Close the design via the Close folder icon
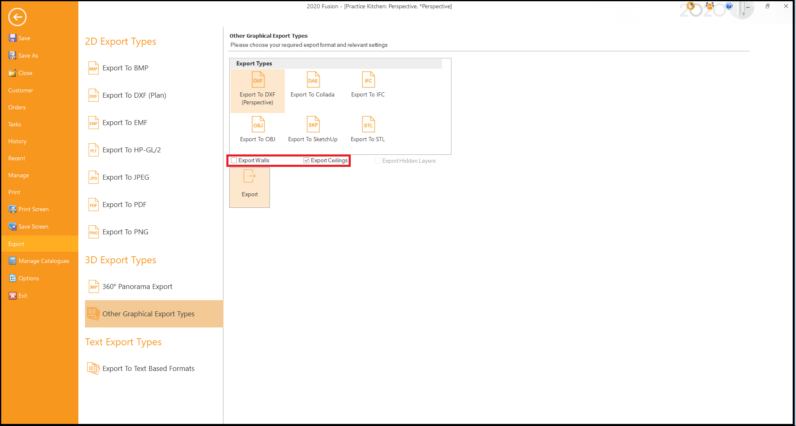The width and height of the screenshot is (796, 426). [12, 73]
